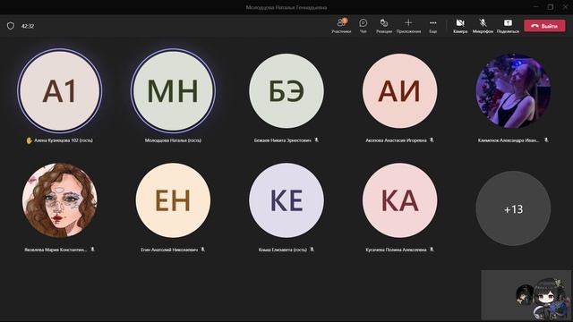Minimize the Teams meeting window
The height and width of the screenshot is (322, 573).
click(535, 7)
